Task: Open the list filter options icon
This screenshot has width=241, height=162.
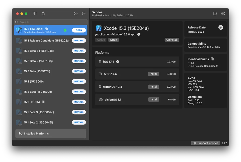Action: 76,14
